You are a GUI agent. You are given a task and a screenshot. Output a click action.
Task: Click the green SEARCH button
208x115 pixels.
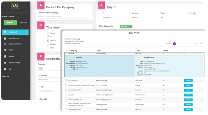(10, 23)
